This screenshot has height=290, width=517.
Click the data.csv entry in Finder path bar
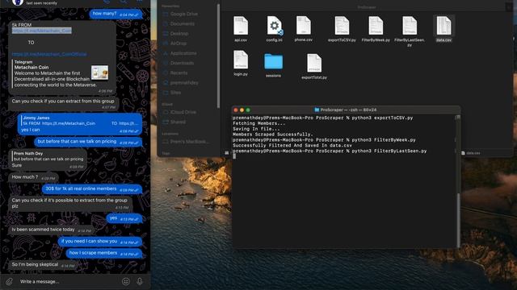pos(470,153)
